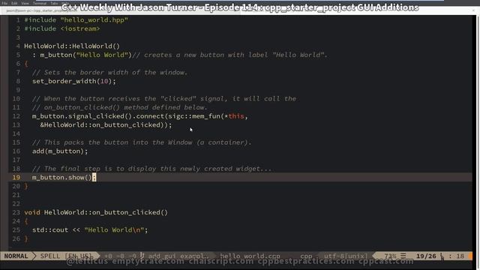Click HelloWorld::HelloWorld() constructor line
This screenshot has width=480, height=270.
tap(72, 46)
